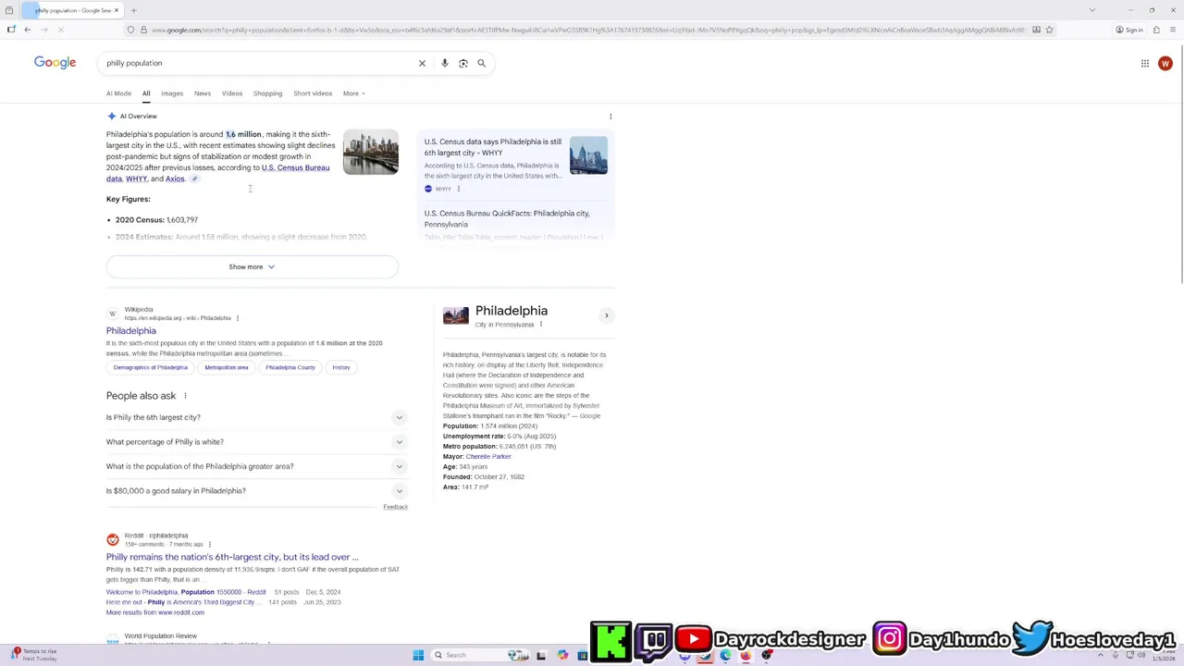
Task: Open the taskbar weather widget
Action: pos(33,655)
